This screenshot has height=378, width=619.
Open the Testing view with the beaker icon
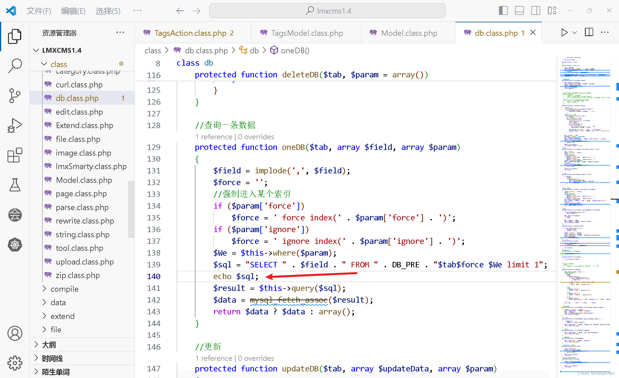click(15, 185)
